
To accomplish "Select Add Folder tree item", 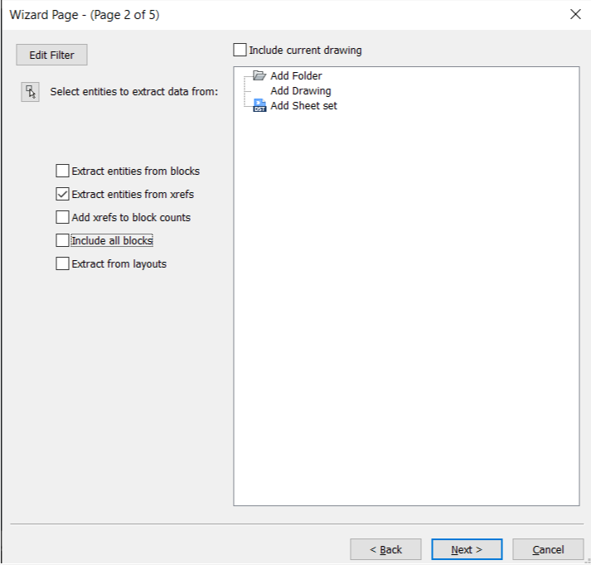I will pos(296,75).
